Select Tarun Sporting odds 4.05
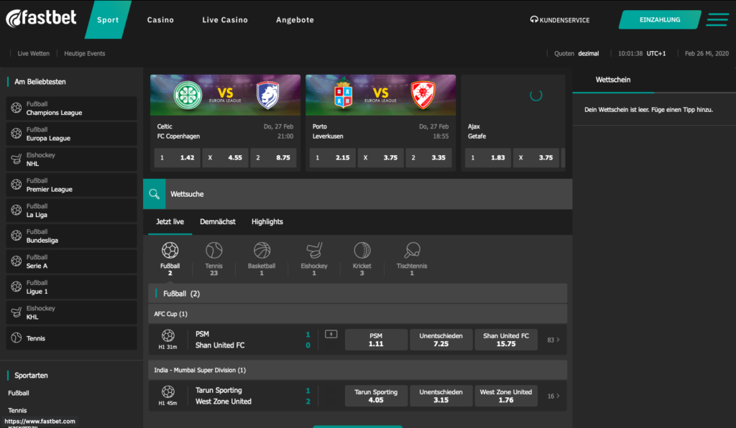This screenshot has height=428, width=736. click(x=376, y=396)
